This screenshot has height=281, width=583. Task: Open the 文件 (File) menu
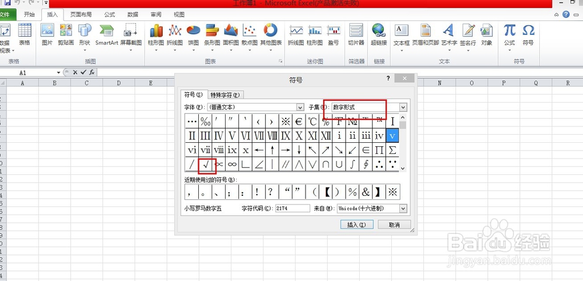(x=6, y=15)
